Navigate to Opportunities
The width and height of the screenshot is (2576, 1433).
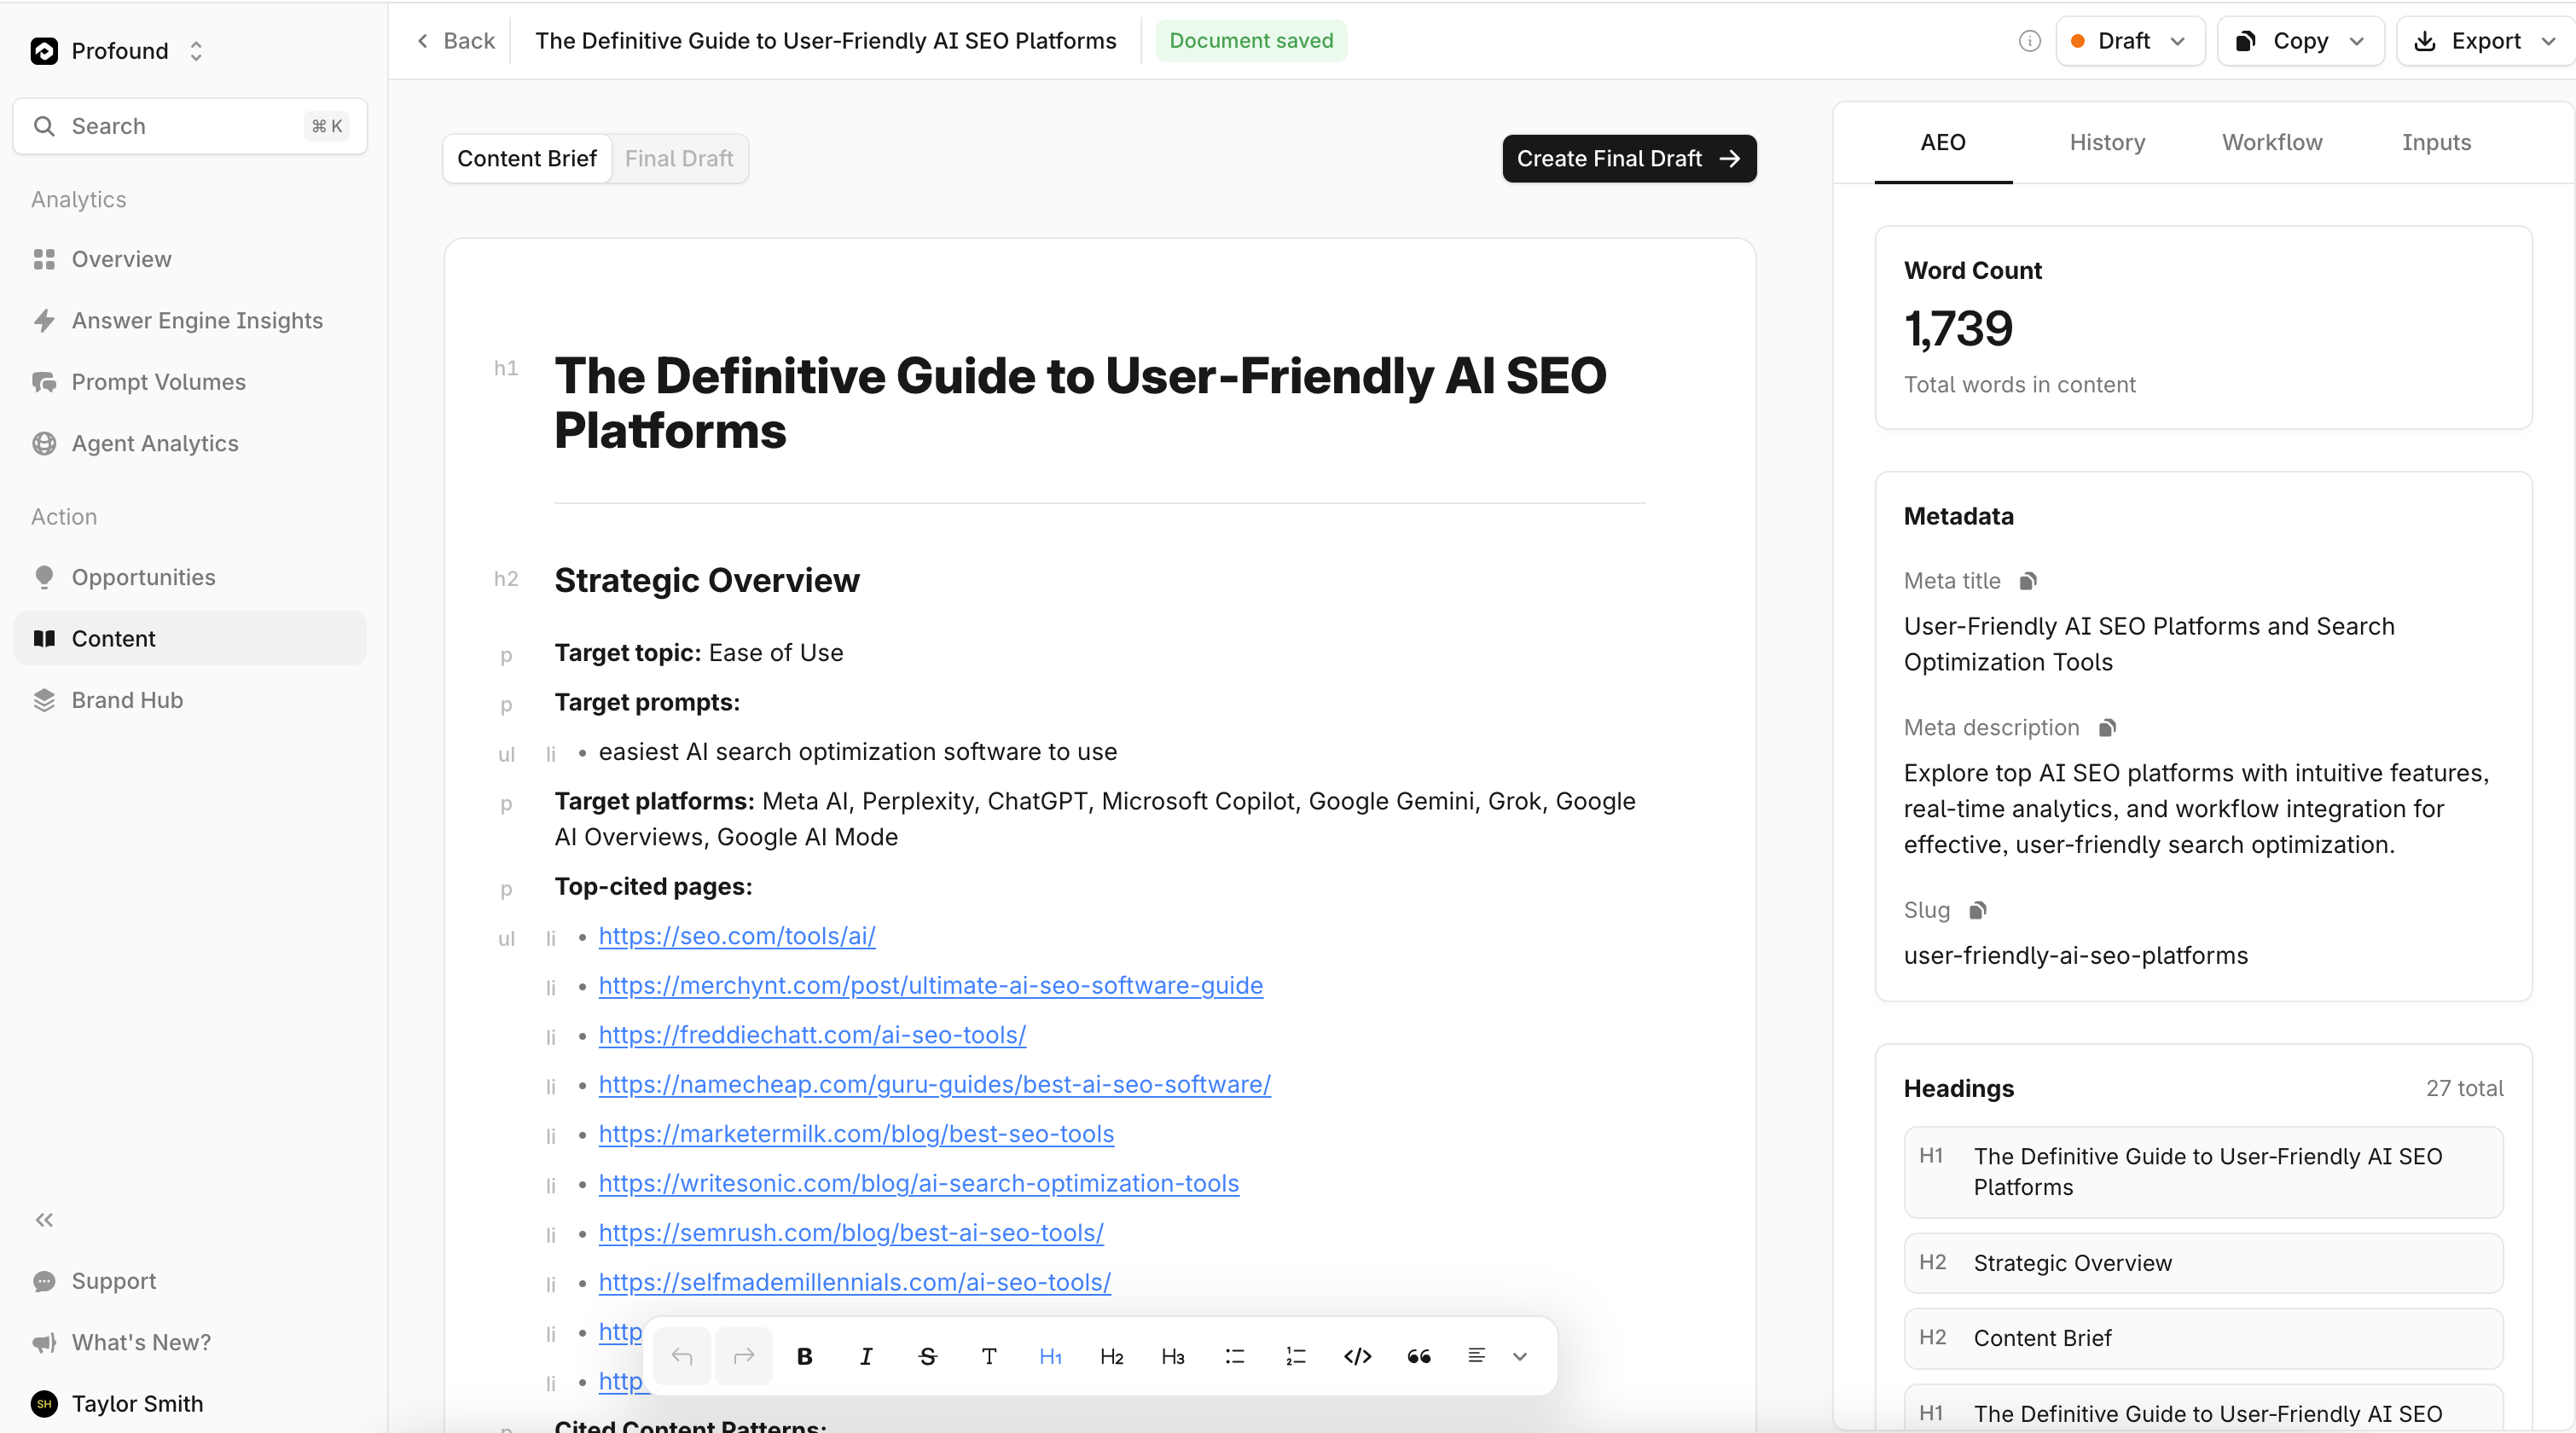tap(190, 577)
